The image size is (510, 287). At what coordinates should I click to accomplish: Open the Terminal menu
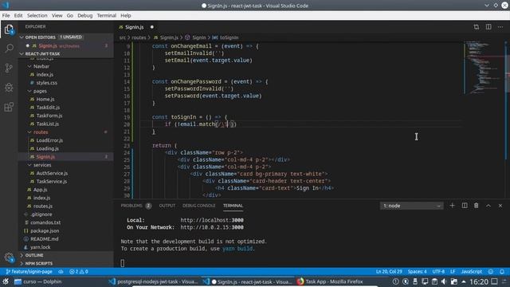[x=106, y=15]
